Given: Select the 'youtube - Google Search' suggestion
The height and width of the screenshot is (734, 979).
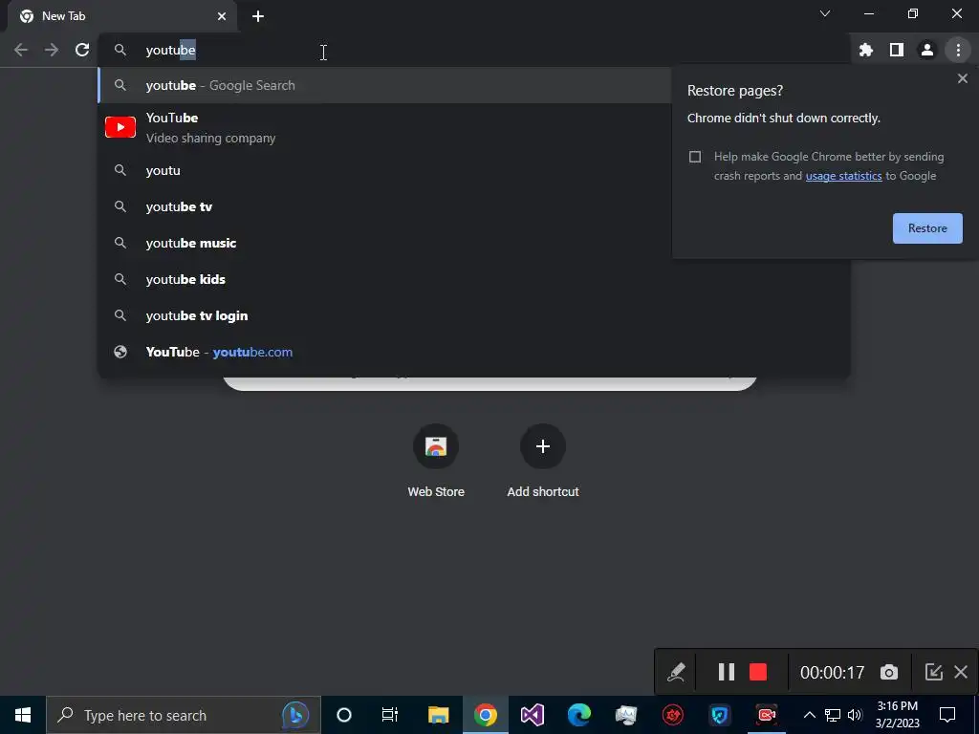Looking at the screenshot, I should coord(384,85).
